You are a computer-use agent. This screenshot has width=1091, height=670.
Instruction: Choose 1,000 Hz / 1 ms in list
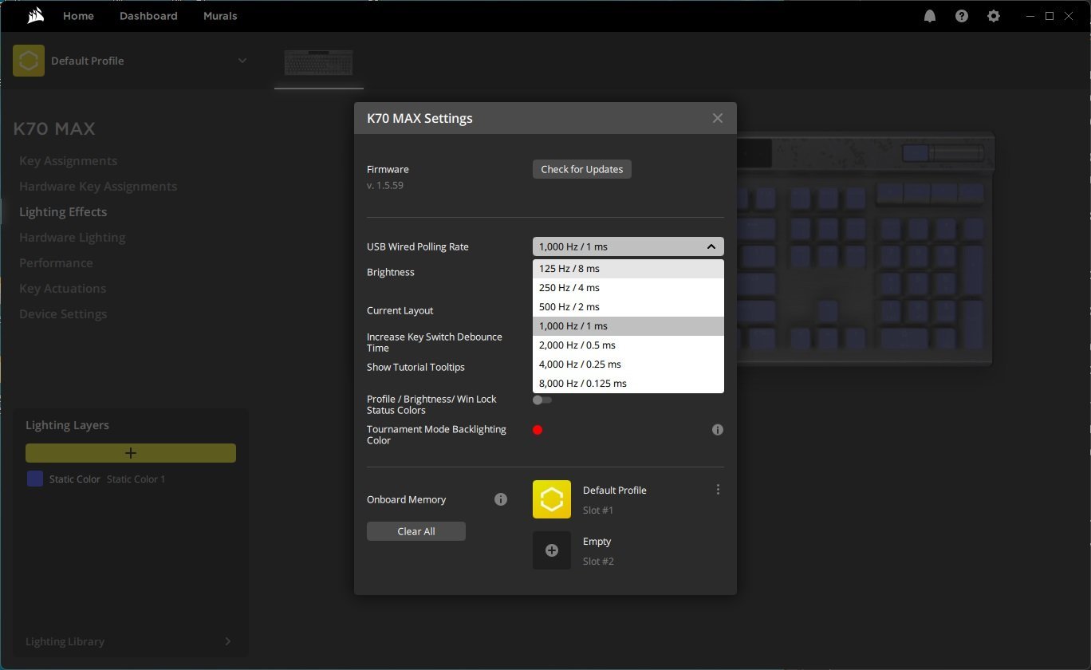click(628, 326)
